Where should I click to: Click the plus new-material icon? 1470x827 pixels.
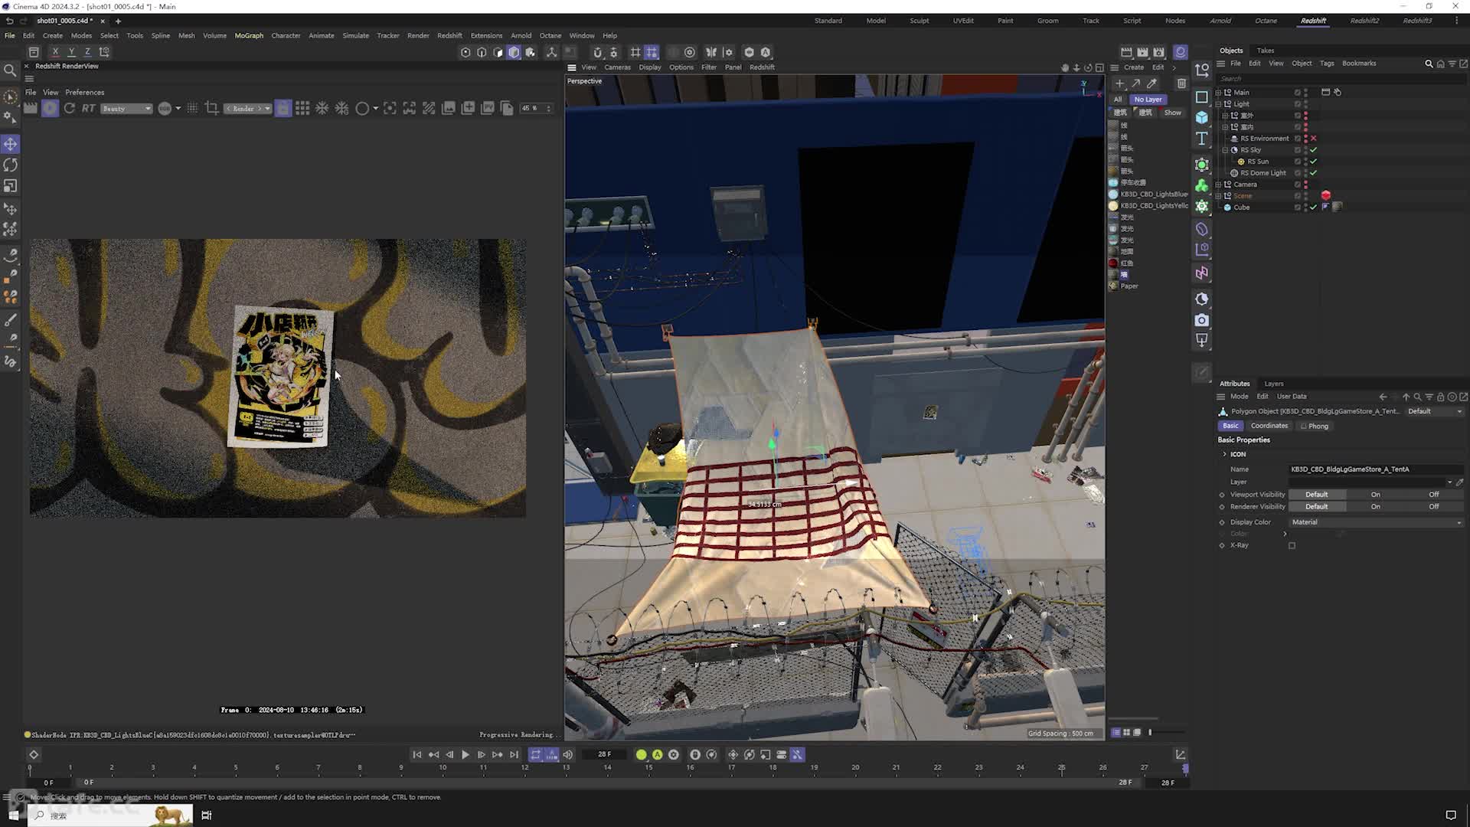(x=1119, y=83)
